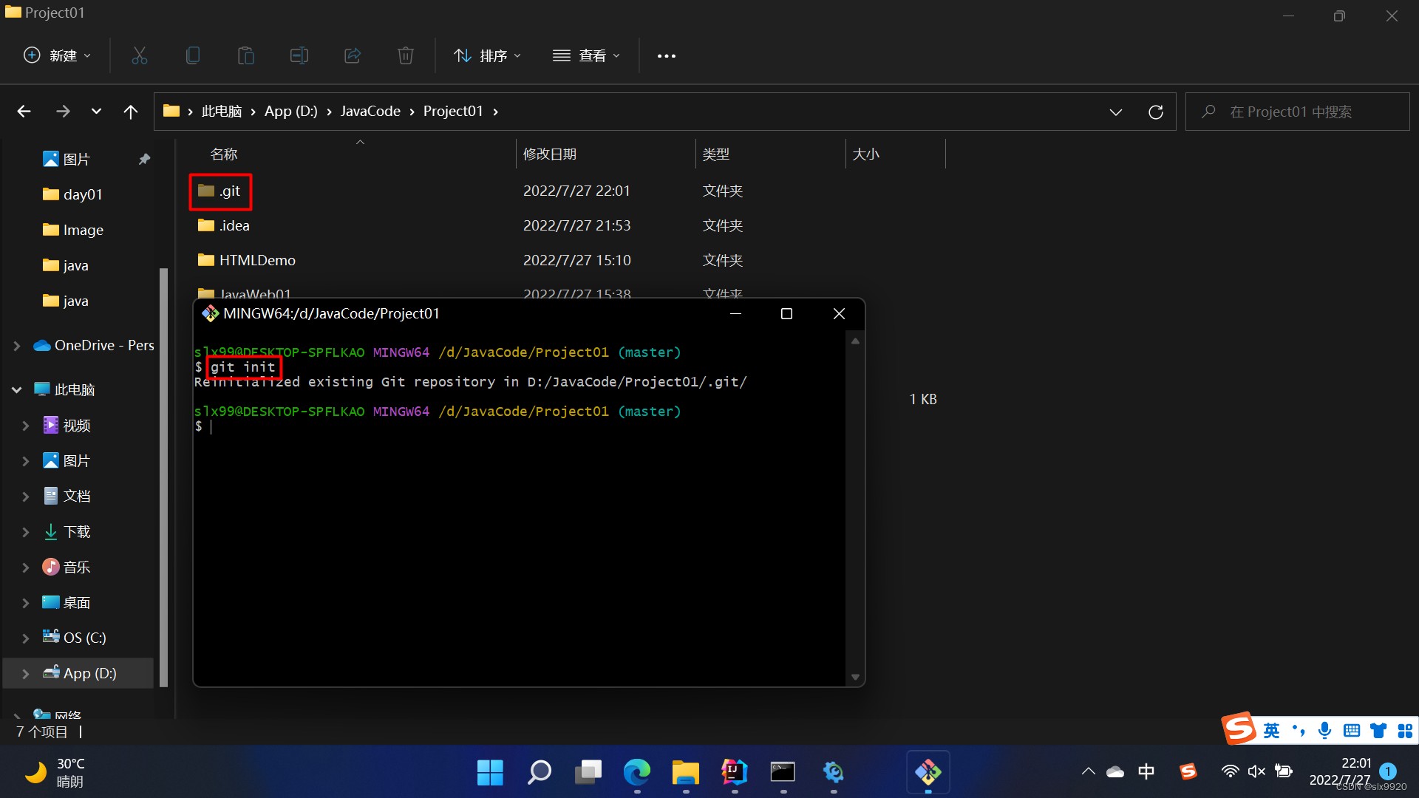This screenshot has height=798, width=1419.
Task: Toggle Sogou input between English and Chinese
Action: click(x=1271, y=730)
